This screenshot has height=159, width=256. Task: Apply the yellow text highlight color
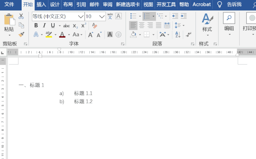click(x=48, y=34)
